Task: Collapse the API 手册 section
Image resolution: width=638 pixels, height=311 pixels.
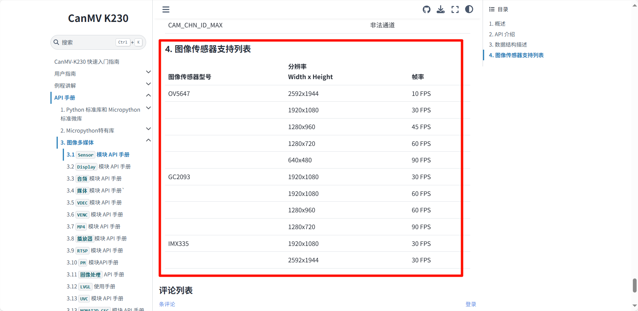Action: click(x=148, y=96)
